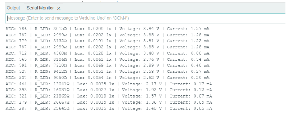Screen dimensions: 293x128
Task: Click the Voltage: 1.92 V value
Action: pos(142,90)
